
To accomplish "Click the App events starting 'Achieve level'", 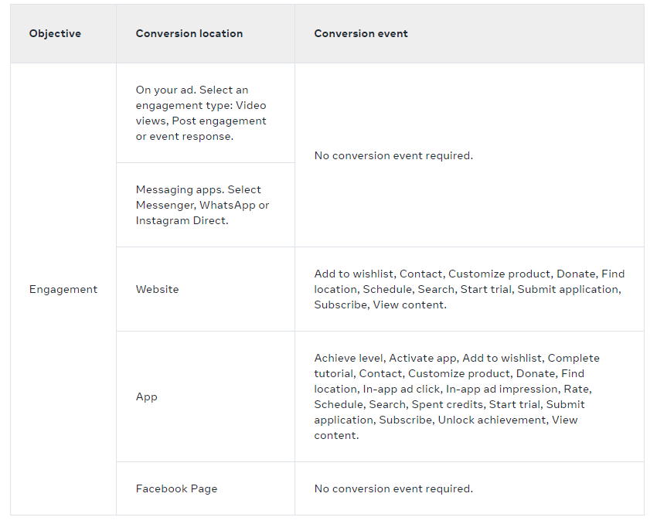I will click(x=457, y=396).
